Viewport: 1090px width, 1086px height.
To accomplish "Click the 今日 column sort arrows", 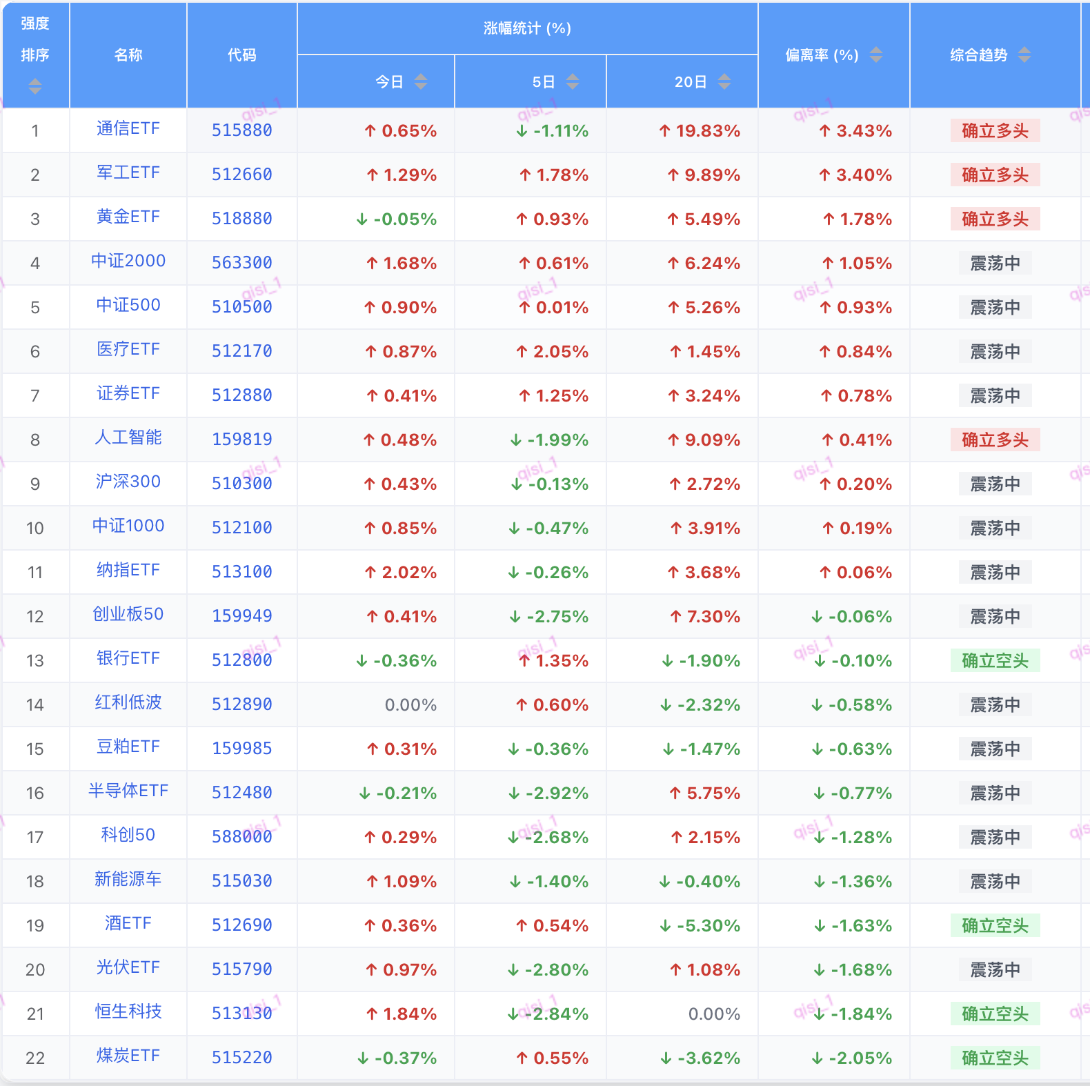I will pyautogui.click(x=420, y=82).
